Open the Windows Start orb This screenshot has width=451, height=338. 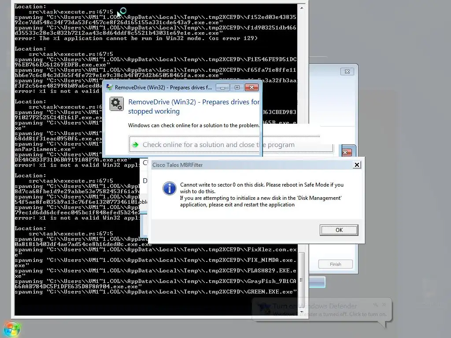12,329
